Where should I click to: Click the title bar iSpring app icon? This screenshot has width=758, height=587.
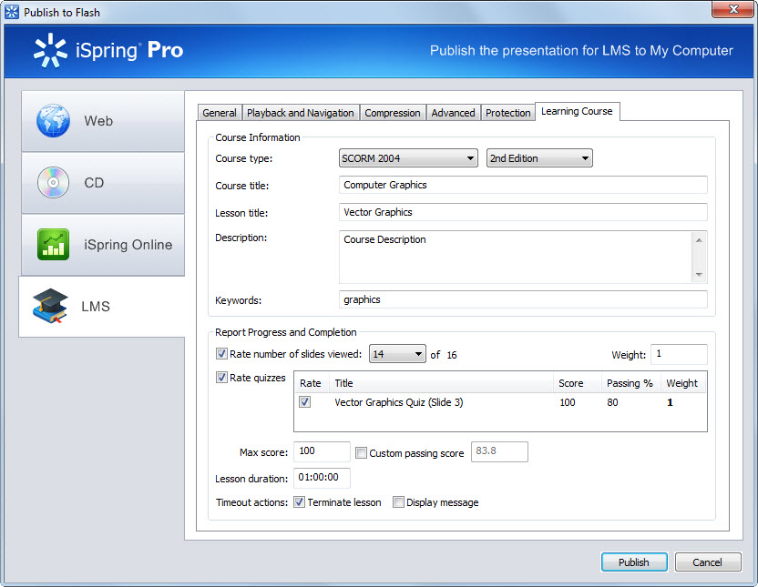[12, 12]
